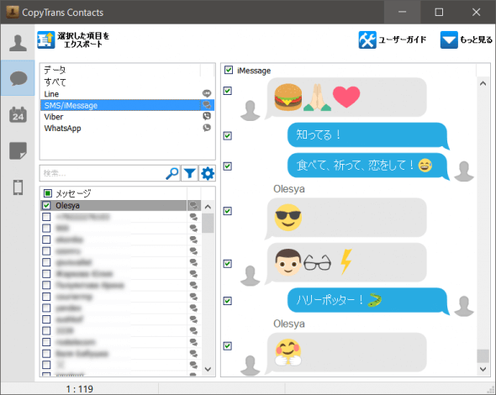Click the Viber phone icon
This screenshot has width=496, height=395.
click(x=207, y=116)
